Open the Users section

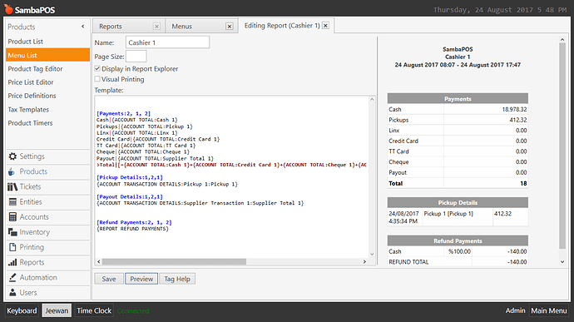(x=47, y=292)
